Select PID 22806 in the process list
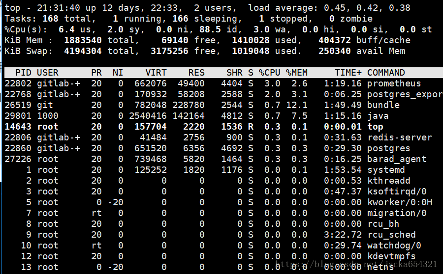 point(18,137)
